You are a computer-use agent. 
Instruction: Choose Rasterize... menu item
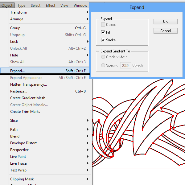pyautogui.click(x=19, y=91)
